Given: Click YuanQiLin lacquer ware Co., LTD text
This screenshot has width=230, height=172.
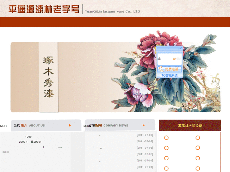Looking at the screenshot, I should tap(112, 11).
